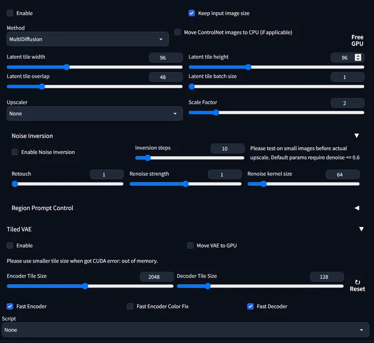Uncheck the Fast Decoder checkbox
Viewport: 374px width, 343px height.
pos(250,307)
